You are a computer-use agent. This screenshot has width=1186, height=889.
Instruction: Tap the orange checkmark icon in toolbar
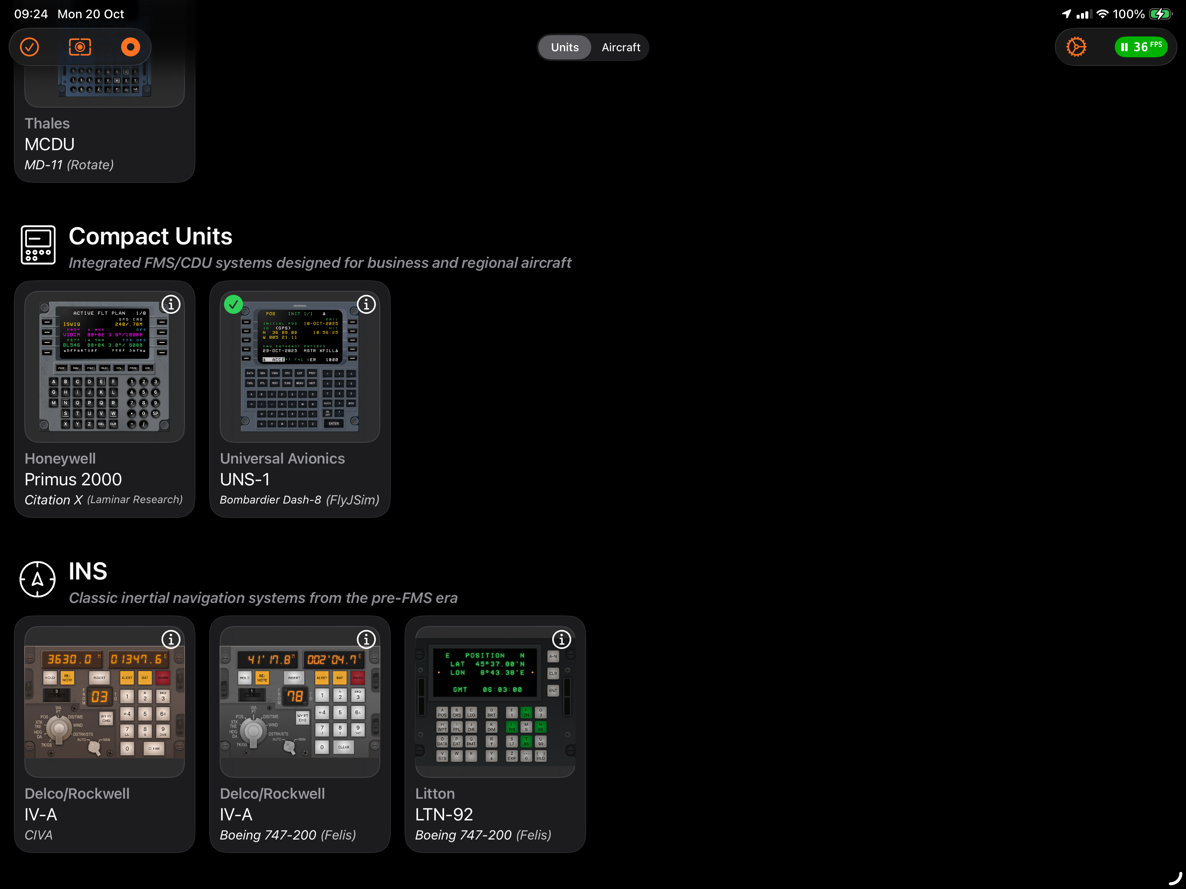coord(30,47)
